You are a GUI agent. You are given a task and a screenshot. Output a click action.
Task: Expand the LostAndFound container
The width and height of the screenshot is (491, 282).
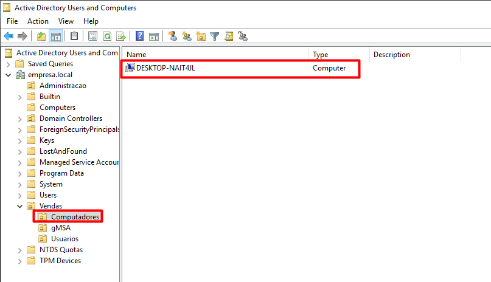[x=19, y=152]
